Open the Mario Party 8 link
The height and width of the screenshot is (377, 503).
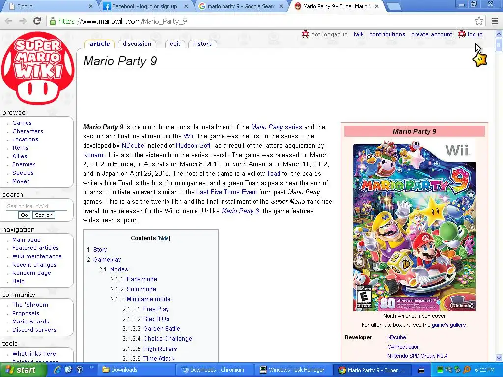tap(240, 211)
